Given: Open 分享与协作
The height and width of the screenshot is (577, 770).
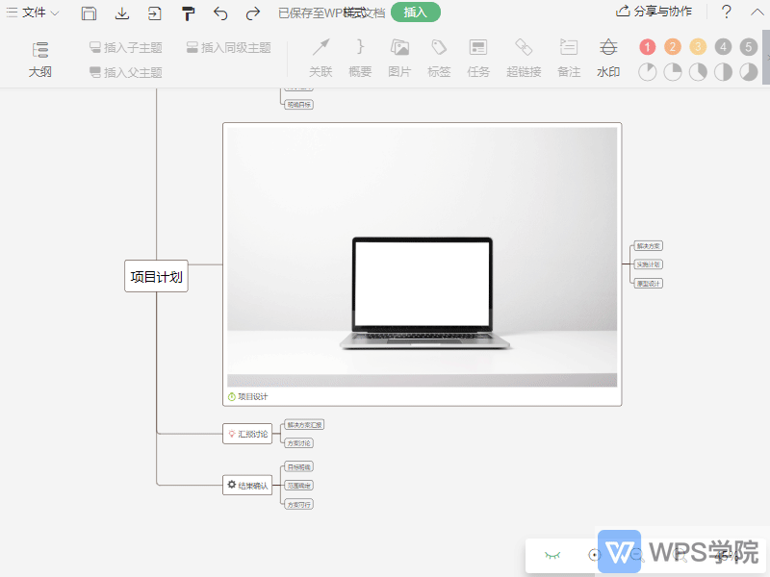Looking at the screenshot, I should (x=654, y=12).
